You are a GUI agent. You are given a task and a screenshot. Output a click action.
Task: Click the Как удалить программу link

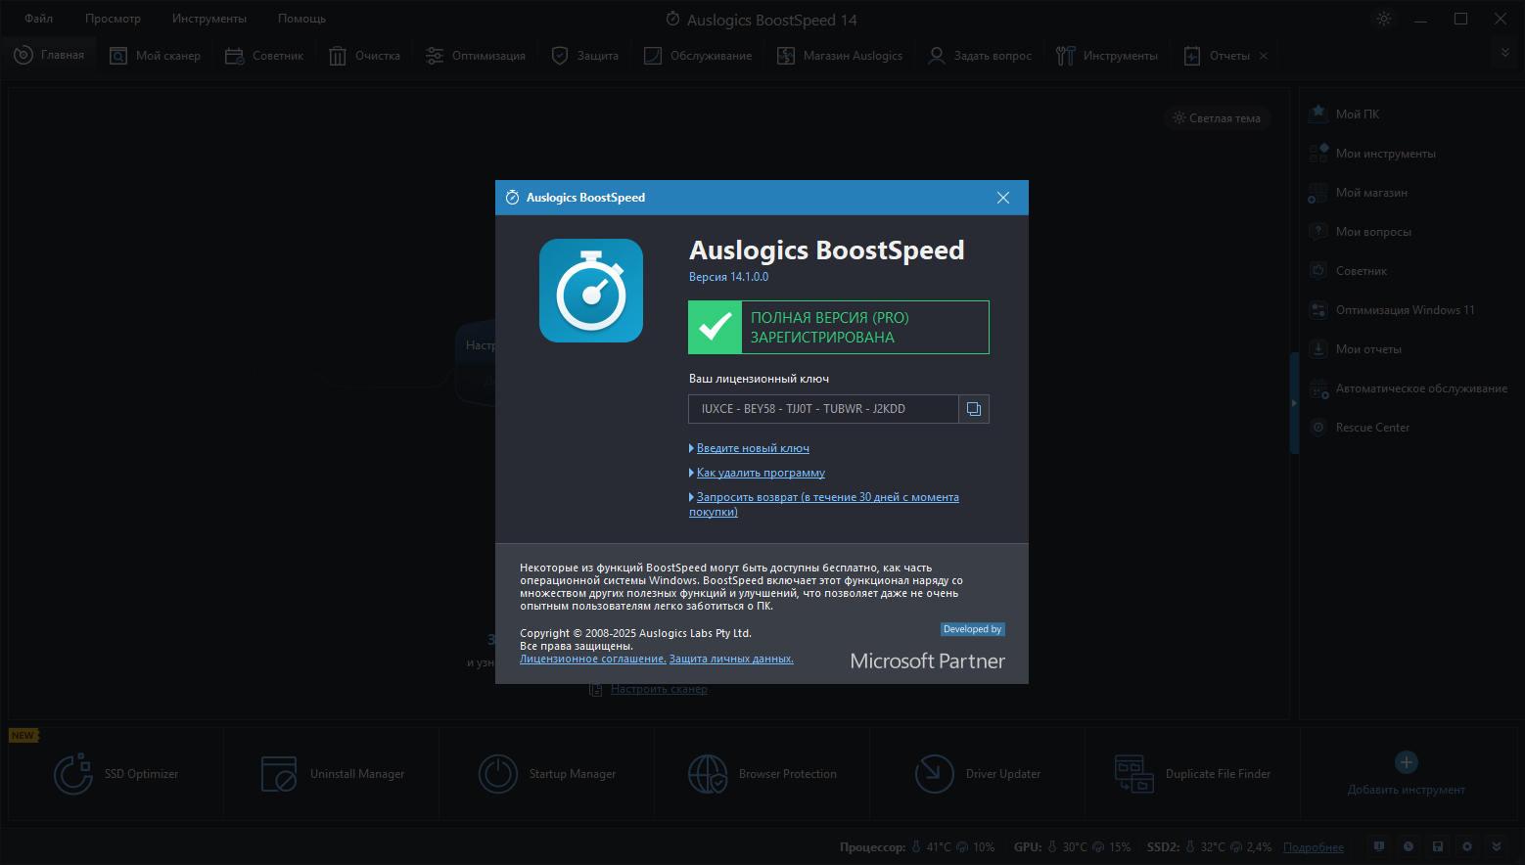pos(761,473)
